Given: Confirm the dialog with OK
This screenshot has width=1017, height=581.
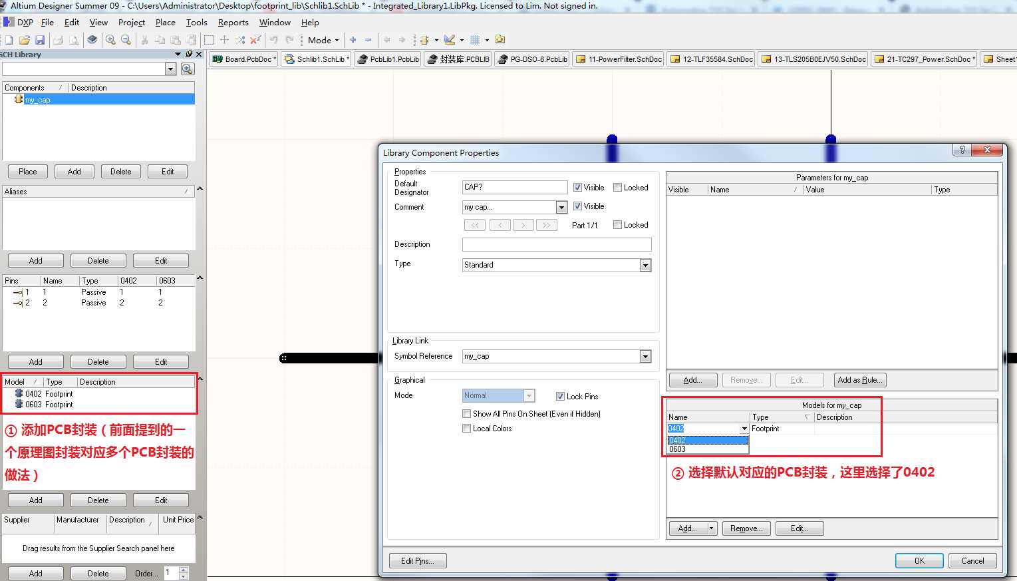Looking at the screenshot, I should (919, 561).
